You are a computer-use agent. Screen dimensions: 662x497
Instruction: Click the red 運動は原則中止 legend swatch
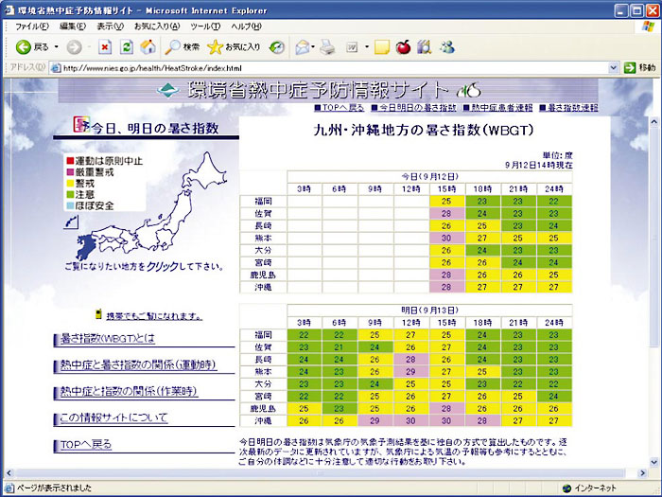tap(70, 161)
